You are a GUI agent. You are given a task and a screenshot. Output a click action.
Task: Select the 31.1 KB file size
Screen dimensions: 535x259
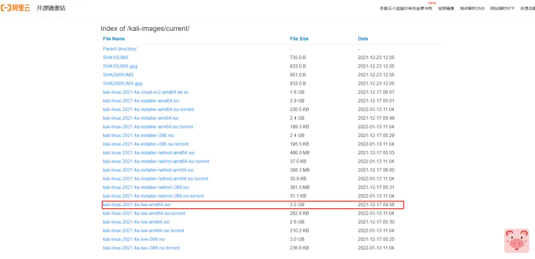pos(298,196)
